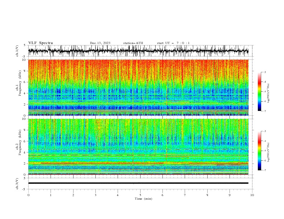Click the "-7" tick on ch.2 color bar

click(264, 170)
